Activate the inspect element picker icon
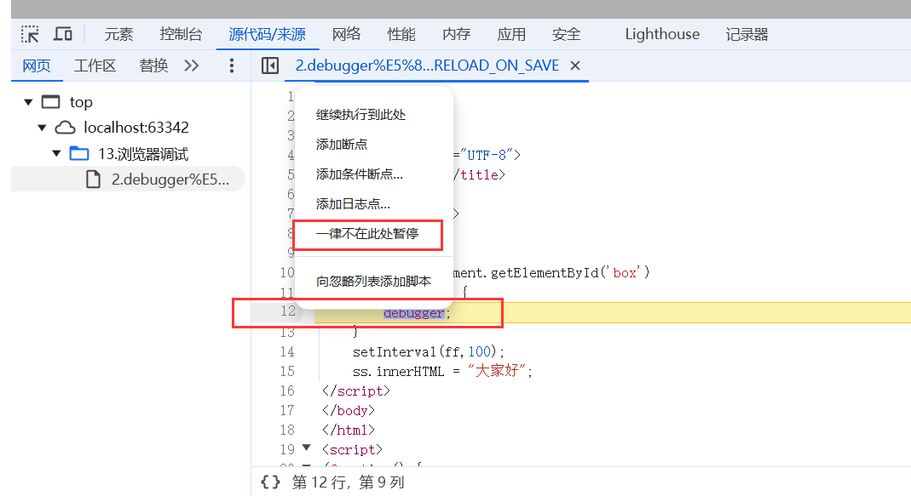Viewport: 911px width, 496px height. (x=30, y=34)
